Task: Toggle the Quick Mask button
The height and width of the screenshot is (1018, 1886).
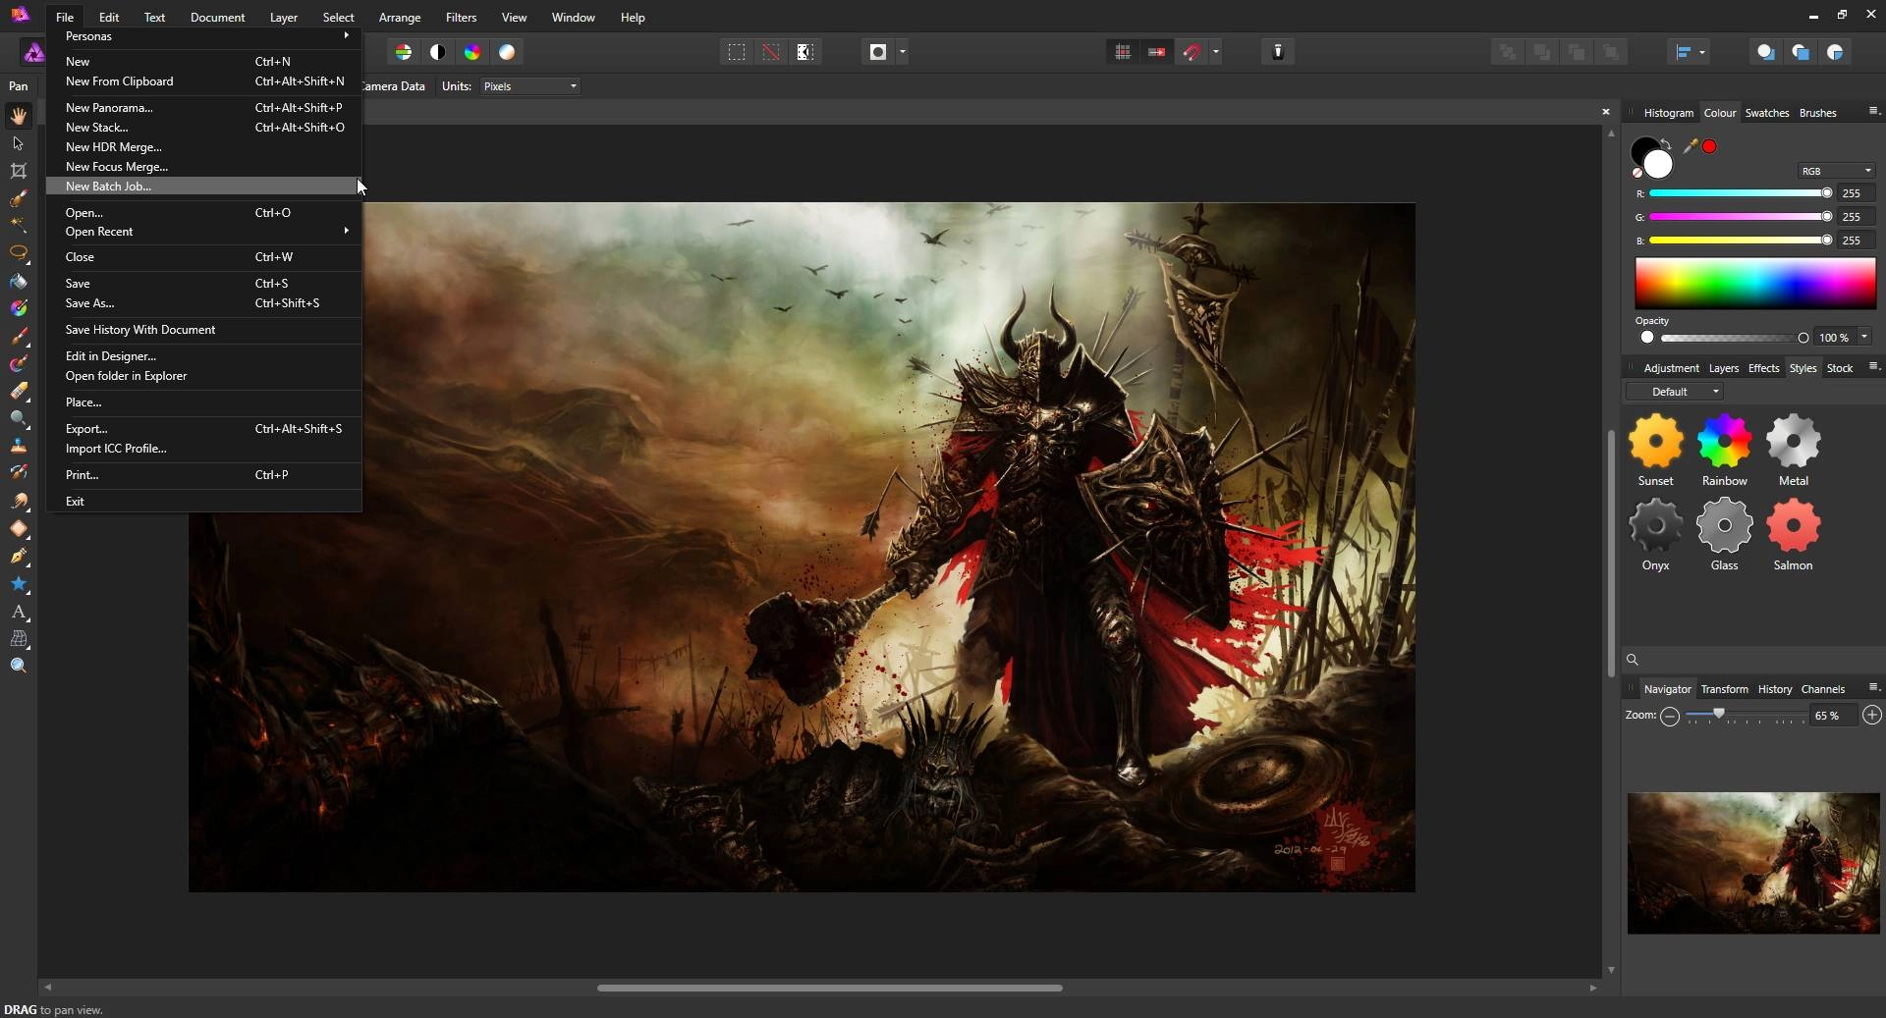Action: pos(878,52)
